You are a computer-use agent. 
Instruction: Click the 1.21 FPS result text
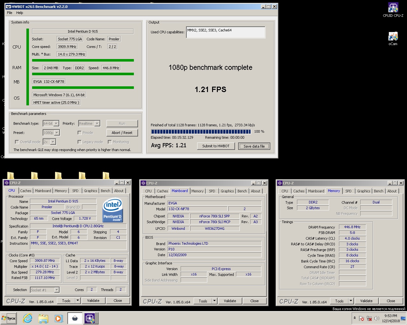[210, 90]
